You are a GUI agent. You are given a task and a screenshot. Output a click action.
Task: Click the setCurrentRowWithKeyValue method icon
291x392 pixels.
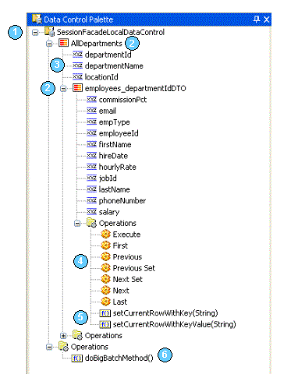[x=105, y=324]
